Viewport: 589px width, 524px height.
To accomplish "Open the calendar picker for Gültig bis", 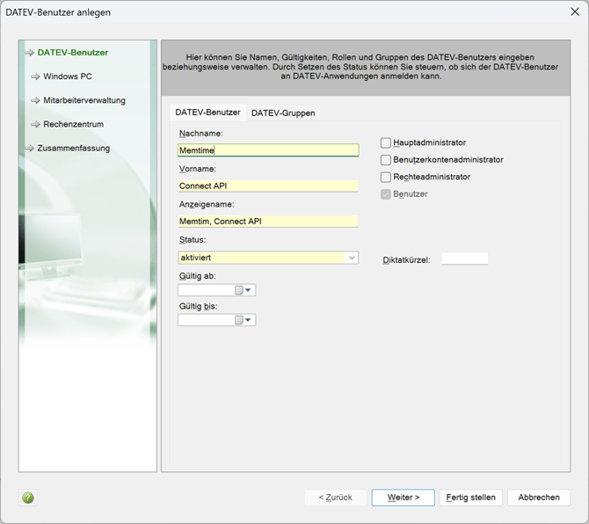I will pyautogui.click(x=244, y=320).
